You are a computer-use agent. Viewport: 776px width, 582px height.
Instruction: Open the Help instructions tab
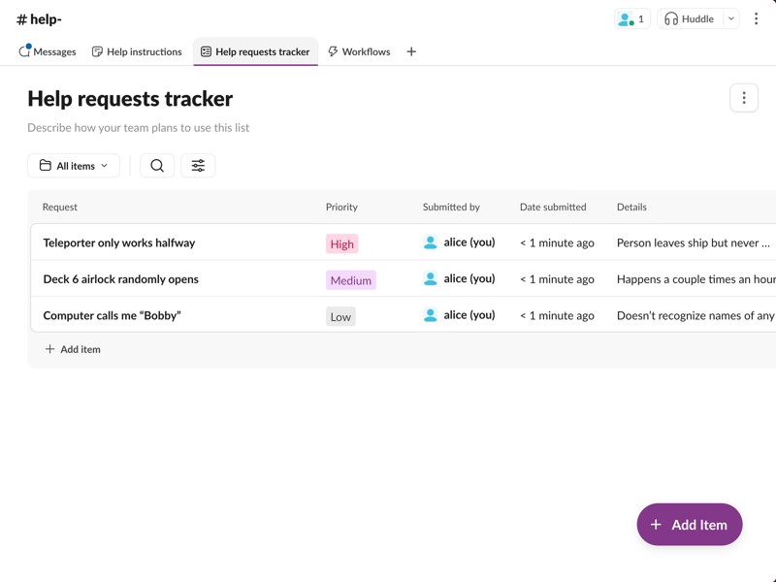[137, 51]
